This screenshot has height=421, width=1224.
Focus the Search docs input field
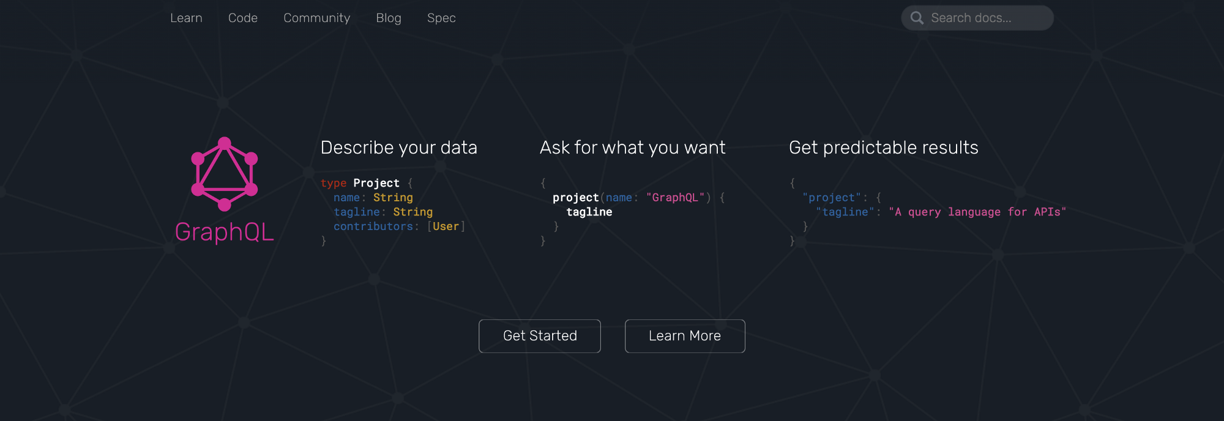click(977, 18)
